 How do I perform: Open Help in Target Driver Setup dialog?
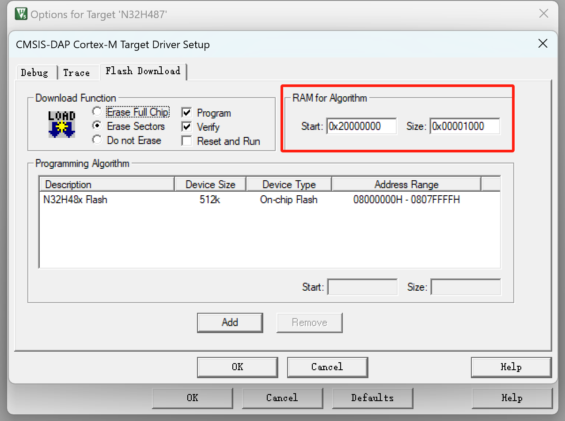pyautogui.click(x=511, y=367)
